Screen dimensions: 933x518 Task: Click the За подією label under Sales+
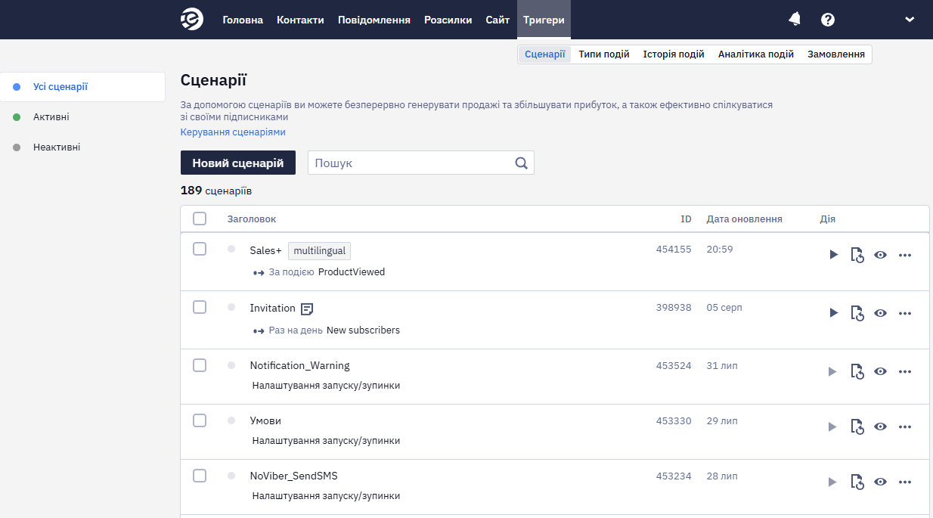[x=291, y=272]
